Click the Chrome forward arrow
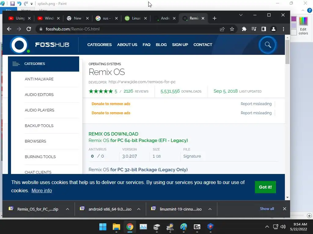Image resolution: width=313 pixels, height=234 pixels. tap(19, 29)
